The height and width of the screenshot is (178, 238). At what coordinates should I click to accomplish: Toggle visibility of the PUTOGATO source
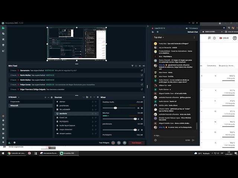[96, 122]
